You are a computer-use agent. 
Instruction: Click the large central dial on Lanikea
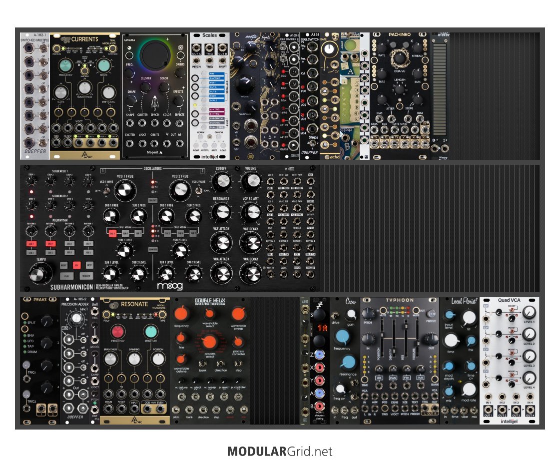point(155,54)
